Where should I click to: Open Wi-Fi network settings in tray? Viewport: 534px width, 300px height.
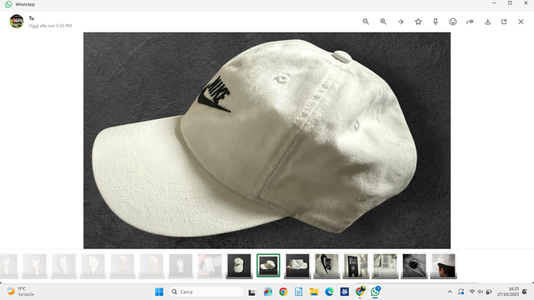pos(472,292)
